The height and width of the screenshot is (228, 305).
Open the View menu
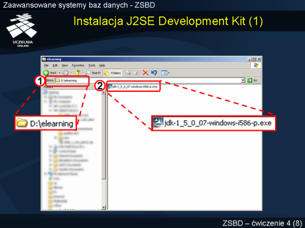pyautogui.click(x=65, y=65)
